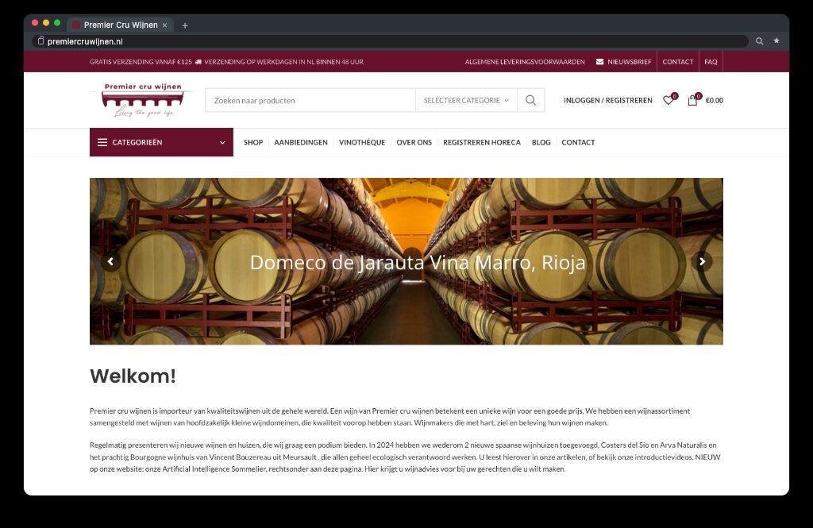813x528 pixels.
Task: Open the shopping bag cart icon
Action: coord(692,100)
